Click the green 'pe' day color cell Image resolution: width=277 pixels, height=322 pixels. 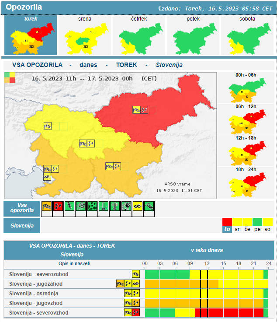coord(257,225)
